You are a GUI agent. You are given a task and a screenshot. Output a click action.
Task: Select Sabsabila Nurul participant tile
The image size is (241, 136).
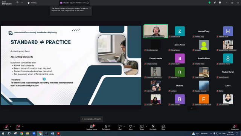coord(228,59)
